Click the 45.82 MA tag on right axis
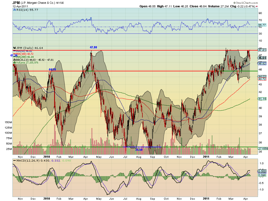This screenshot has width=268, height=201. coord(262,63)
